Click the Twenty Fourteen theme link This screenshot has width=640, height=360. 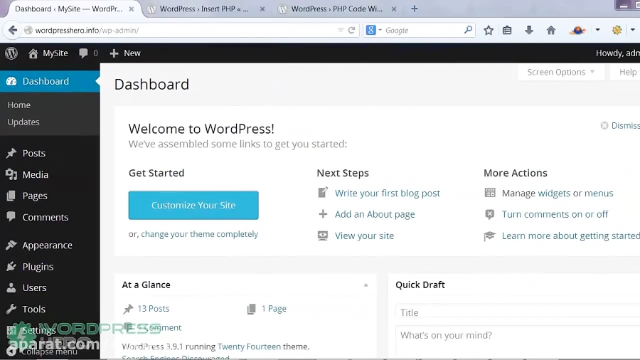click(249, 346)
